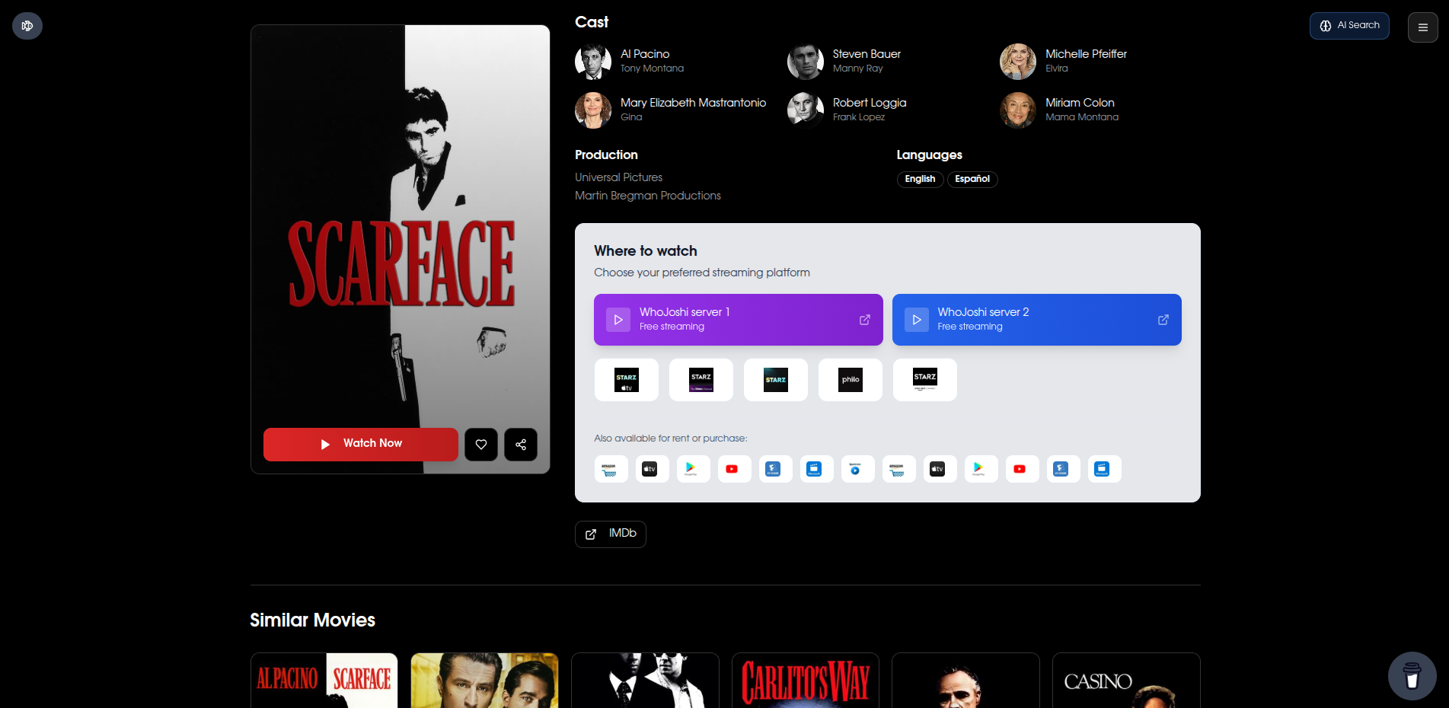This screenshot has width=1449, height=708.
Task: Click the English language chip
Action: [x=920, y=179]
